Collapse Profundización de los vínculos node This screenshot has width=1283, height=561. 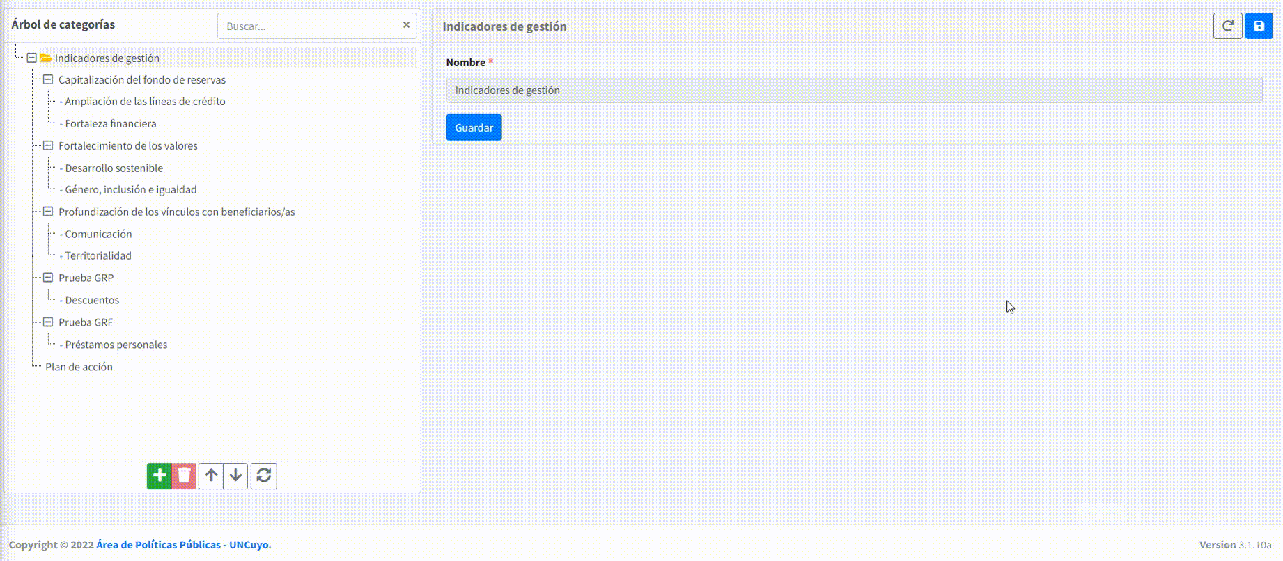click(48, 212)
